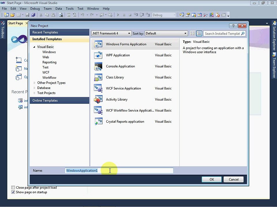Click the dialog Help question mark button
Viewport: 277px width, 207px height.
coord(233,26)
